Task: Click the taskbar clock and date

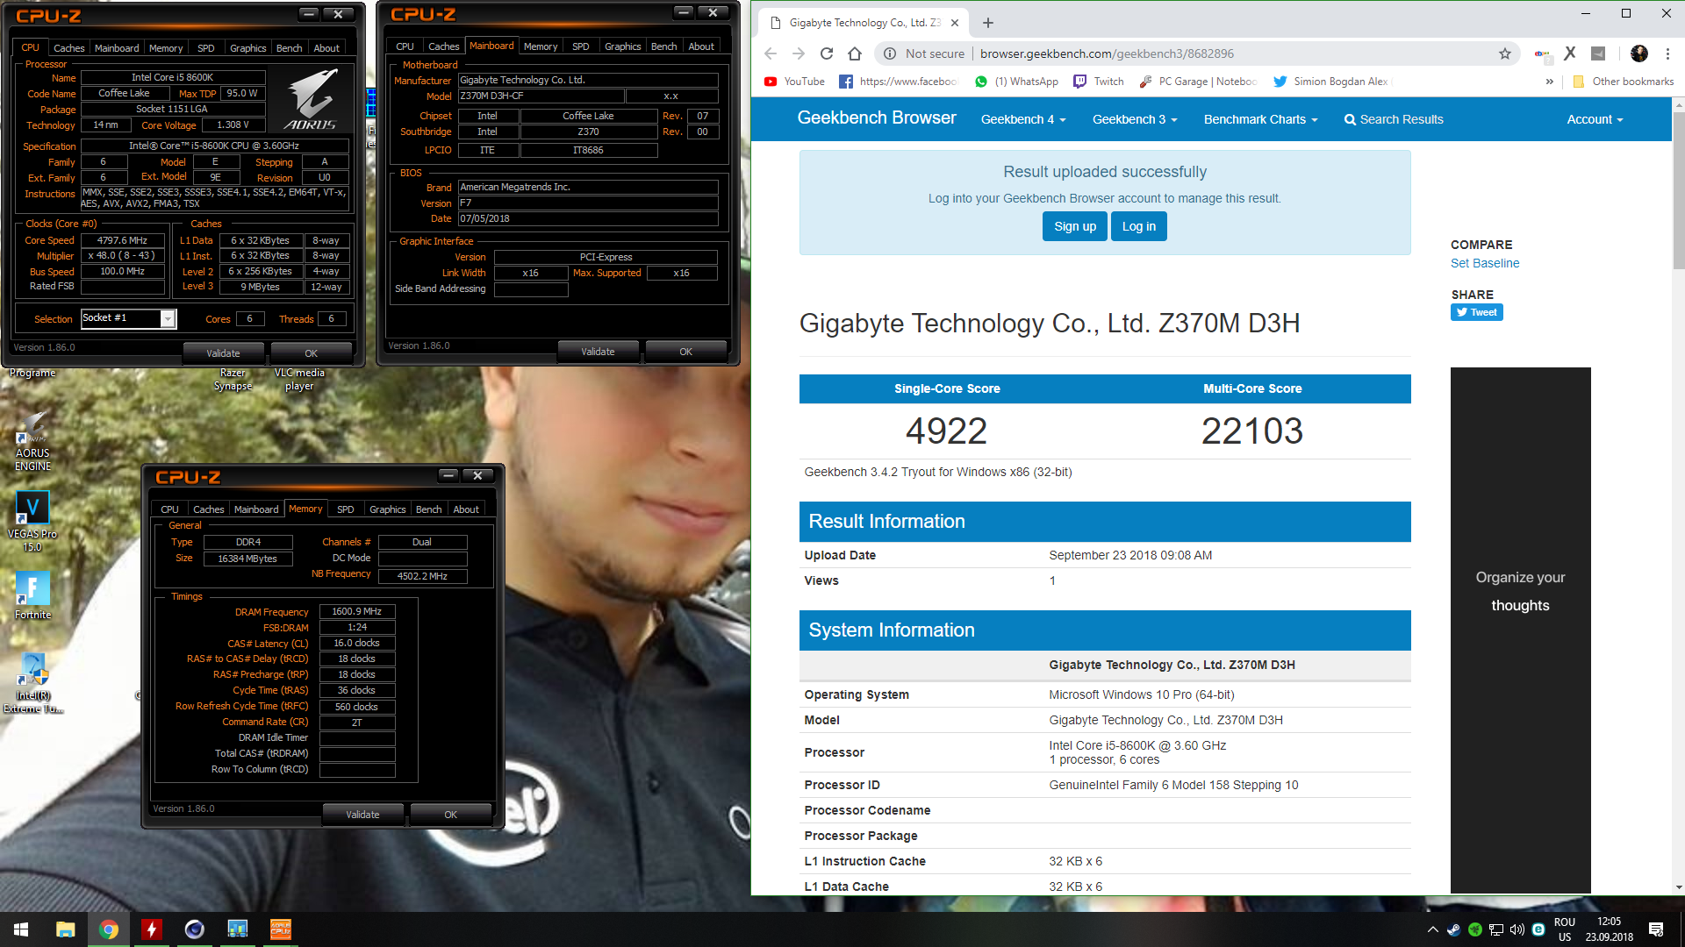Action: [1609, 929]
